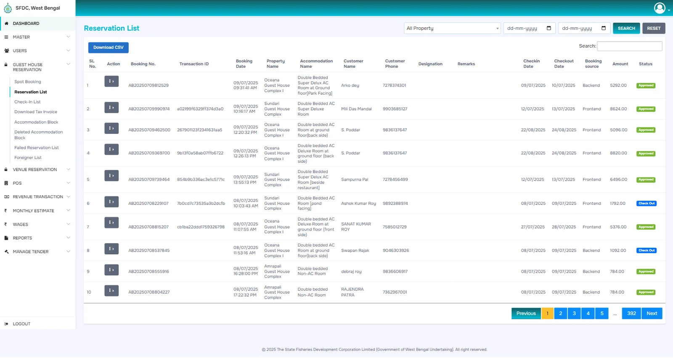Click the Download CSV button
This screenshot has width=673, height=358.
[x=109, y=48]
